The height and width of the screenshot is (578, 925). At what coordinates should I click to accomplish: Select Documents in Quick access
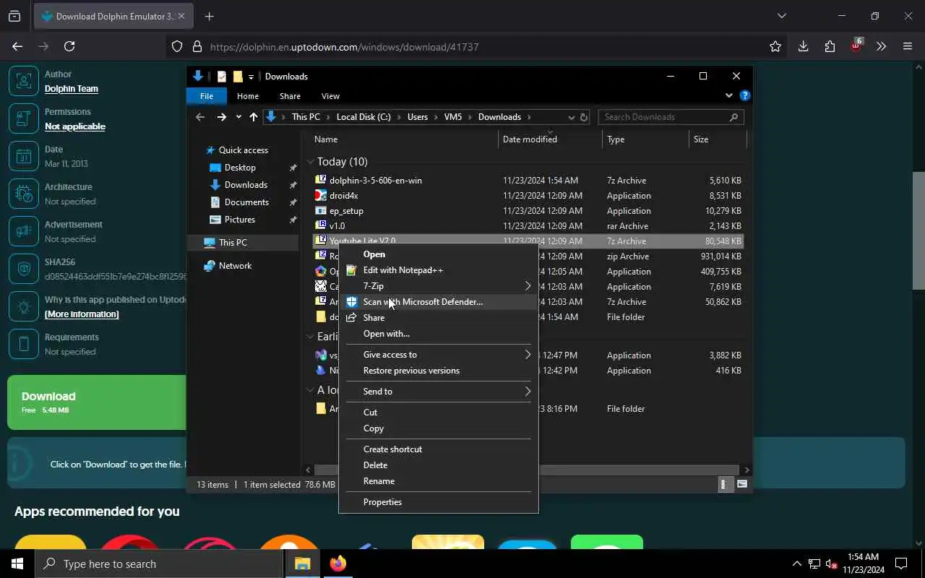click(x=246, y=202)
